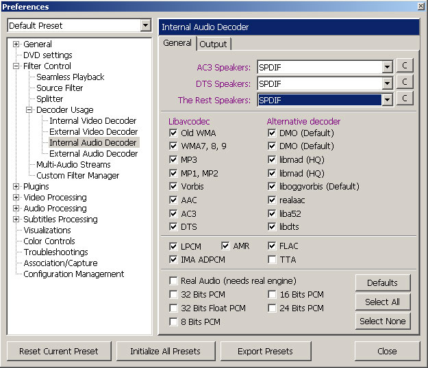Uncheck the AMR checkbox

pyautogui.click(x=225, y=246)
